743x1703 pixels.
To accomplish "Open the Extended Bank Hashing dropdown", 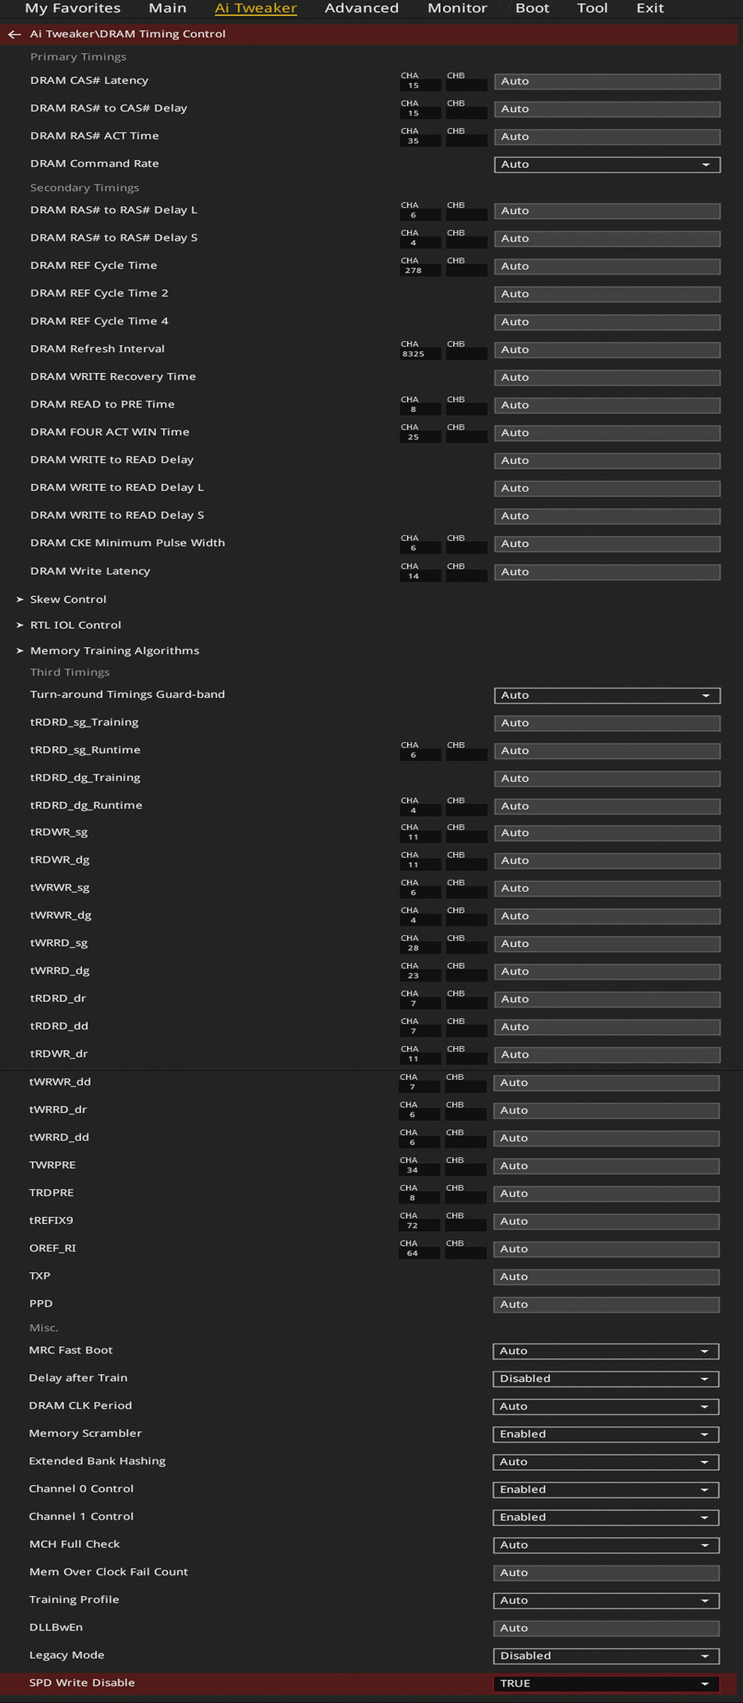I will pyautogui.click(x=606, y=1462).
